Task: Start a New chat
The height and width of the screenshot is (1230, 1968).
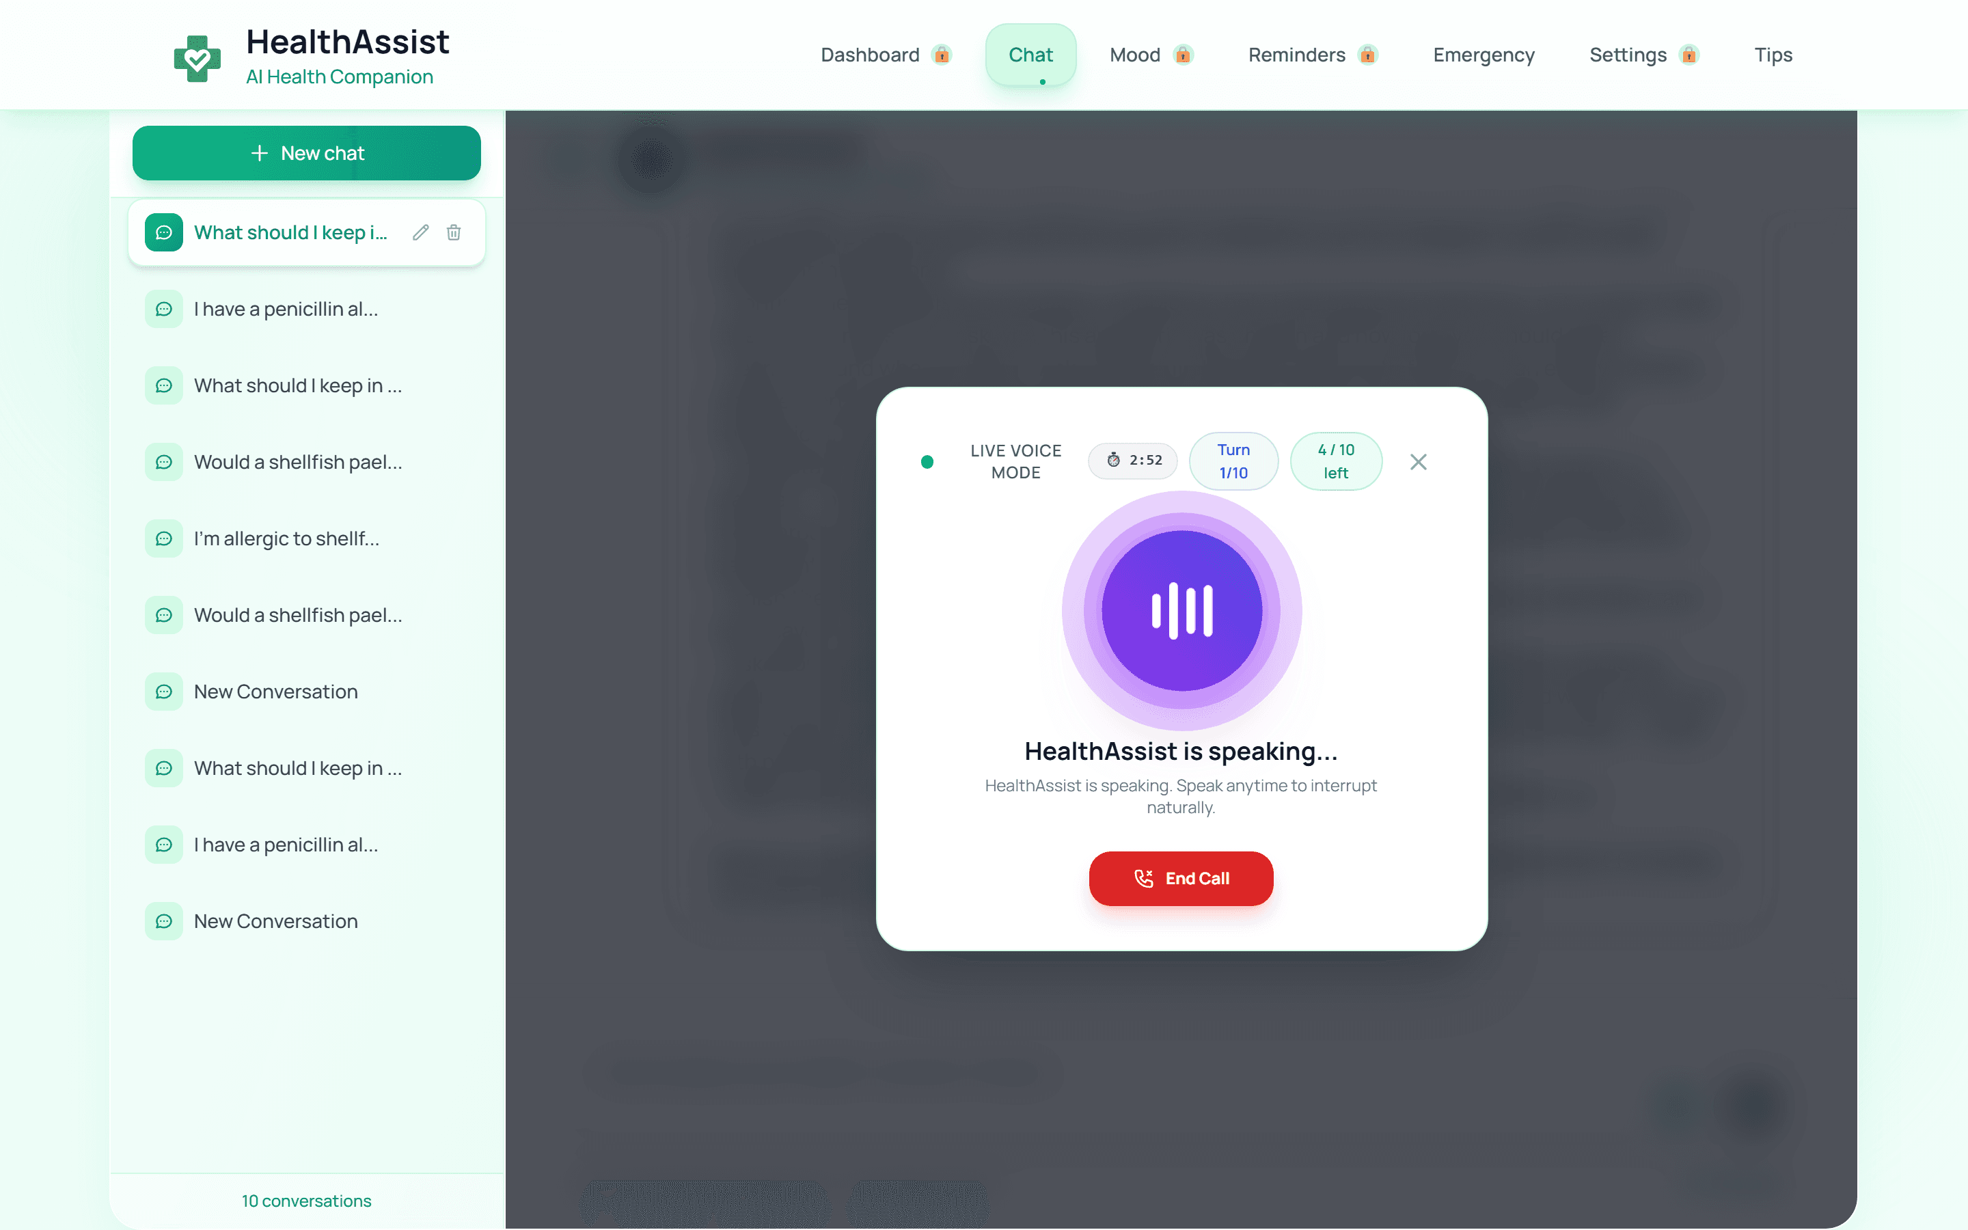Action: [x=307, y=153]
